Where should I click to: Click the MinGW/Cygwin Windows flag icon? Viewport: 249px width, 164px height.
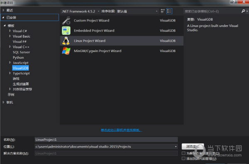point(66,51)
